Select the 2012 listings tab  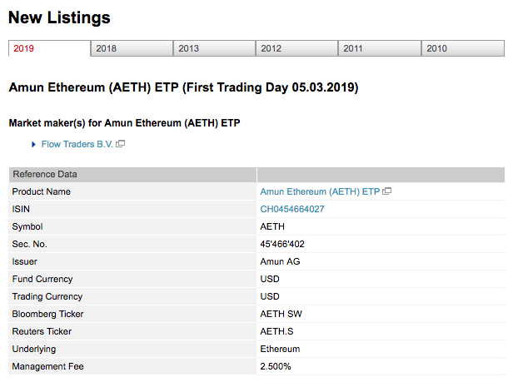297,48
